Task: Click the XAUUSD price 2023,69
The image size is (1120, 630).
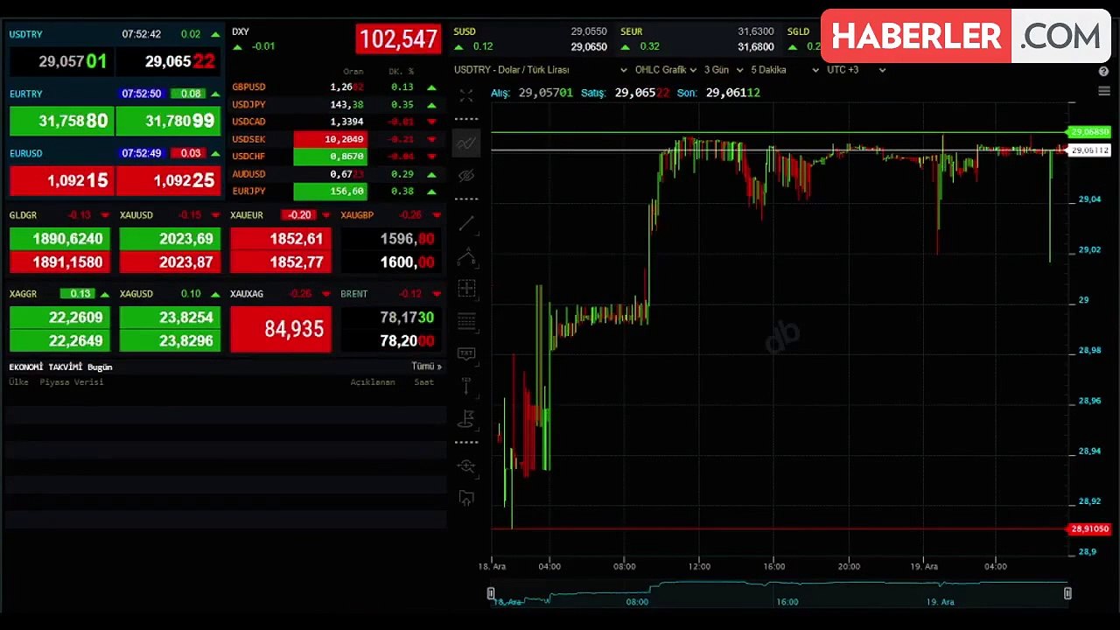Action: pos(171,239)
